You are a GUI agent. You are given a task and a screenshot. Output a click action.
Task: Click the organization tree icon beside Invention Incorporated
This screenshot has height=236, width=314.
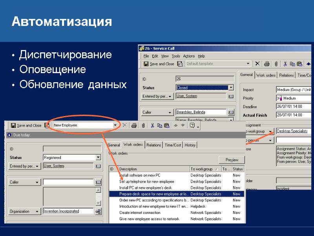click(x=98, y=211)
